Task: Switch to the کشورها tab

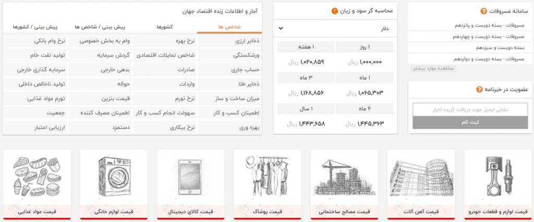Action: point(164,27)
